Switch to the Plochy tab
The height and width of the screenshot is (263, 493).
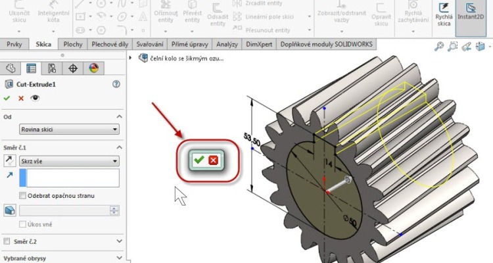tap(73, 44)
